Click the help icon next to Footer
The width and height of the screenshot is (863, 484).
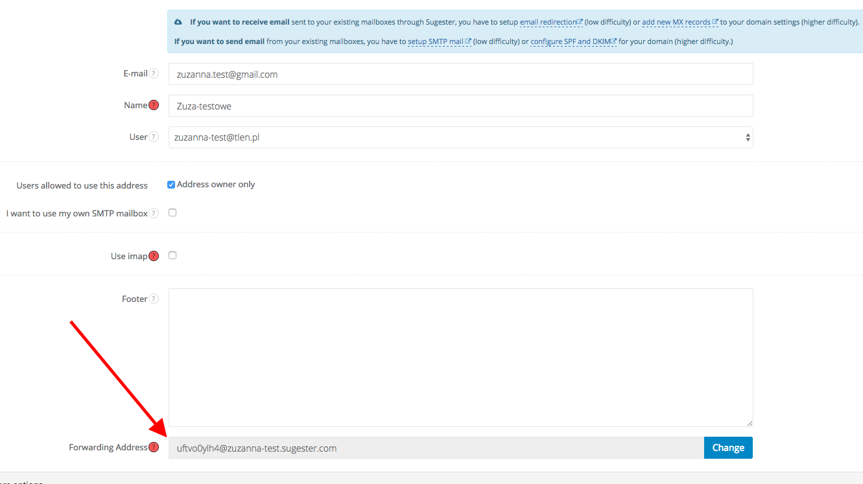tap(154, 299)
